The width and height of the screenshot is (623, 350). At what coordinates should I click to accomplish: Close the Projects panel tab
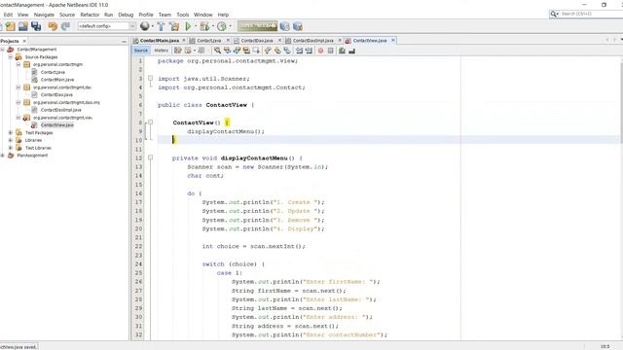[24, 41]
